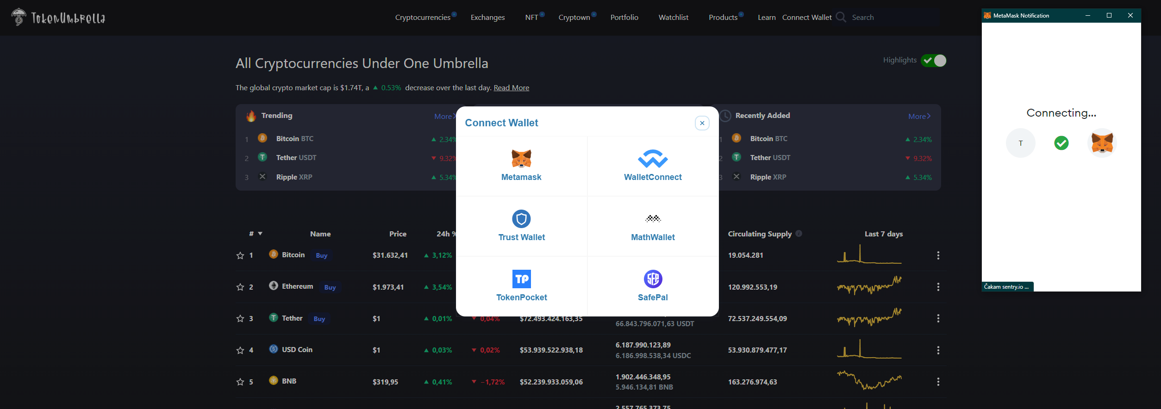The image size is (1161, 409).
Task: Click Buy next to Ethereum
Action: pos(330,287)
